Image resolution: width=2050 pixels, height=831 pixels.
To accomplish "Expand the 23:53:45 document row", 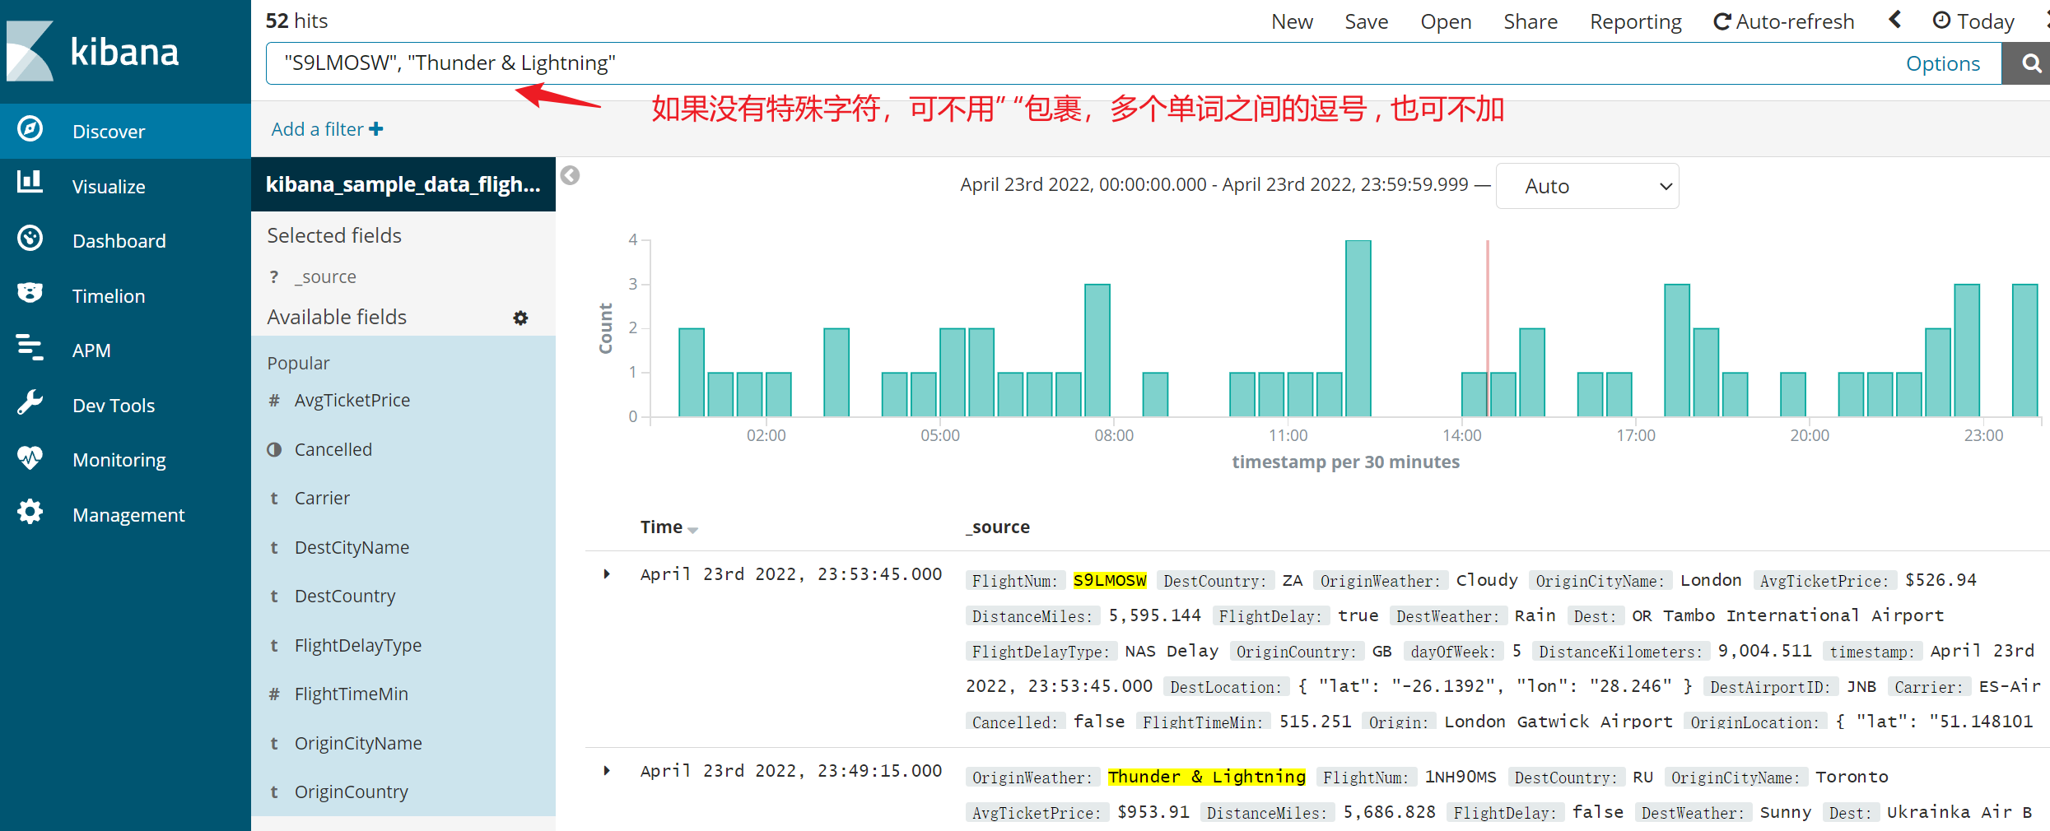I will tap(607, 574).
